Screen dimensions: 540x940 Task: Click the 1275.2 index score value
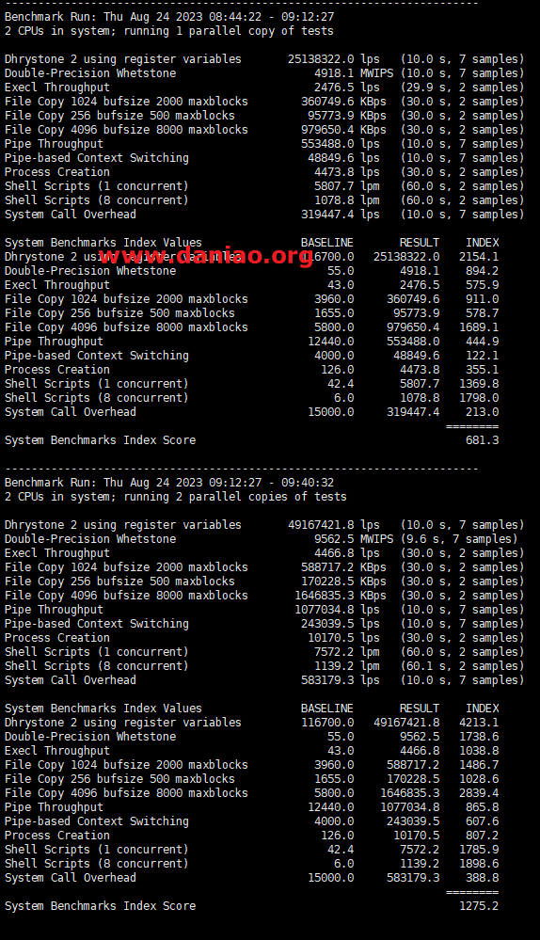pyautogui.click(x=479, y=906)
